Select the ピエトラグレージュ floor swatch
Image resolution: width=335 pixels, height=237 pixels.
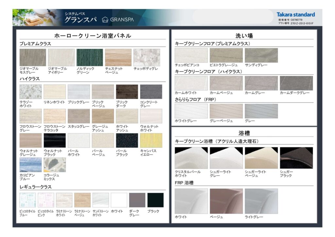[226, 55]
